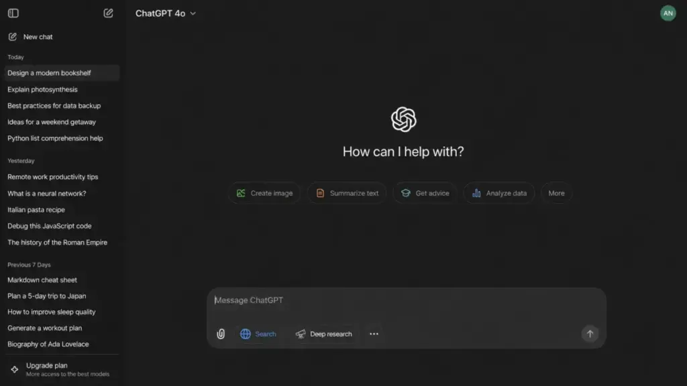687x386 pixels.
Task: Focus the Message ChatGPT input field
Action: click(406, 300)
